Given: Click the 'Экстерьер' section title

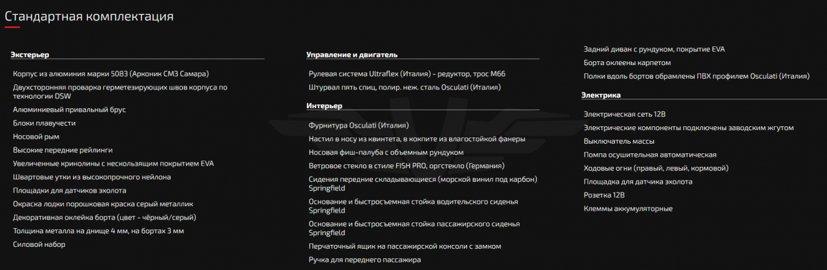Looking at the screenshot, I should tap(30, 55).
